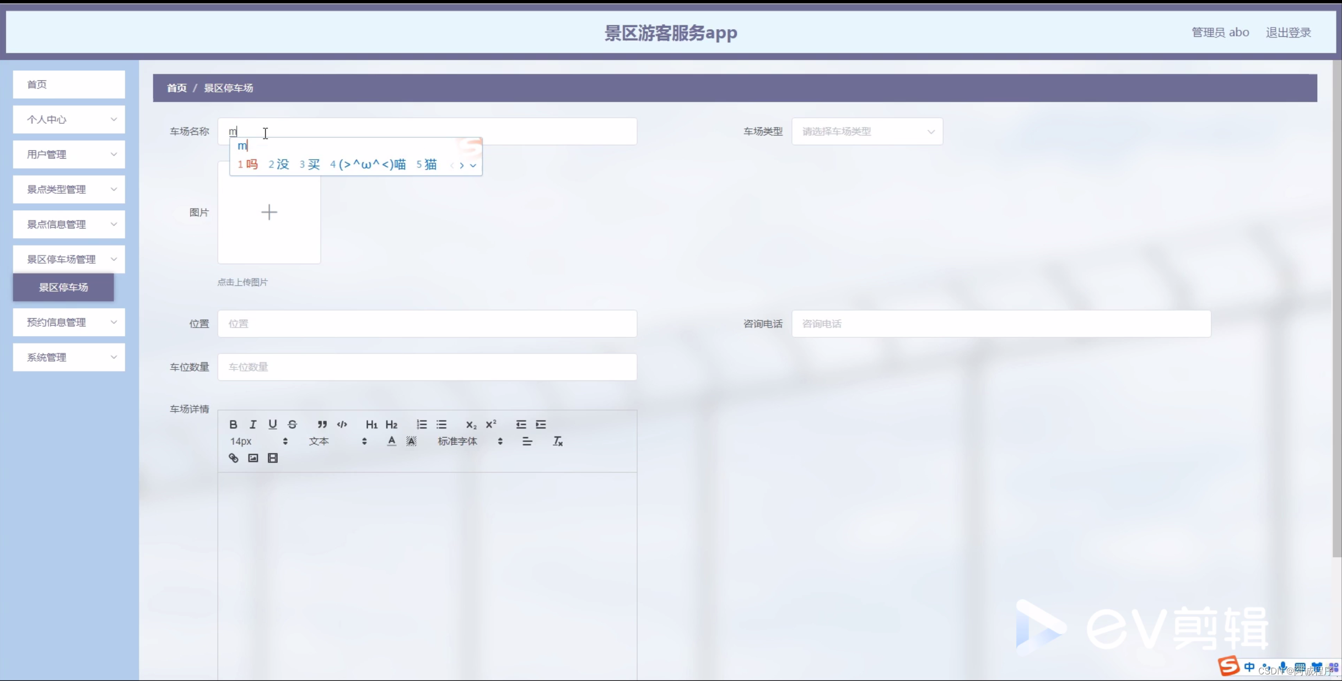Insert a video with the film icon

point(273,457)
